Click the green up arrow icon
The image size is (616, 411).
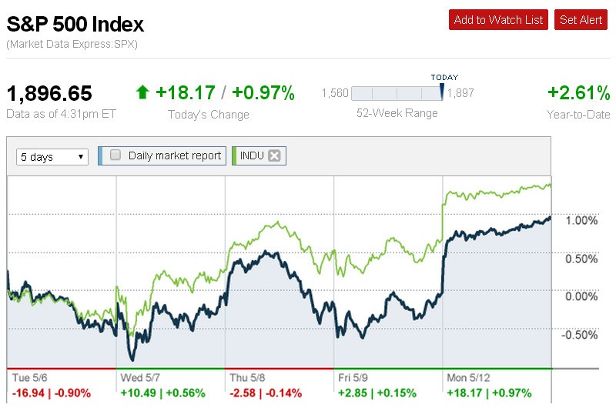(142, 93)
